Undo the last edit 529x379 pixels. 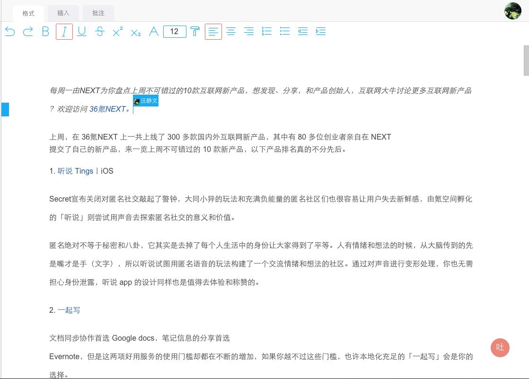[10, 32]
